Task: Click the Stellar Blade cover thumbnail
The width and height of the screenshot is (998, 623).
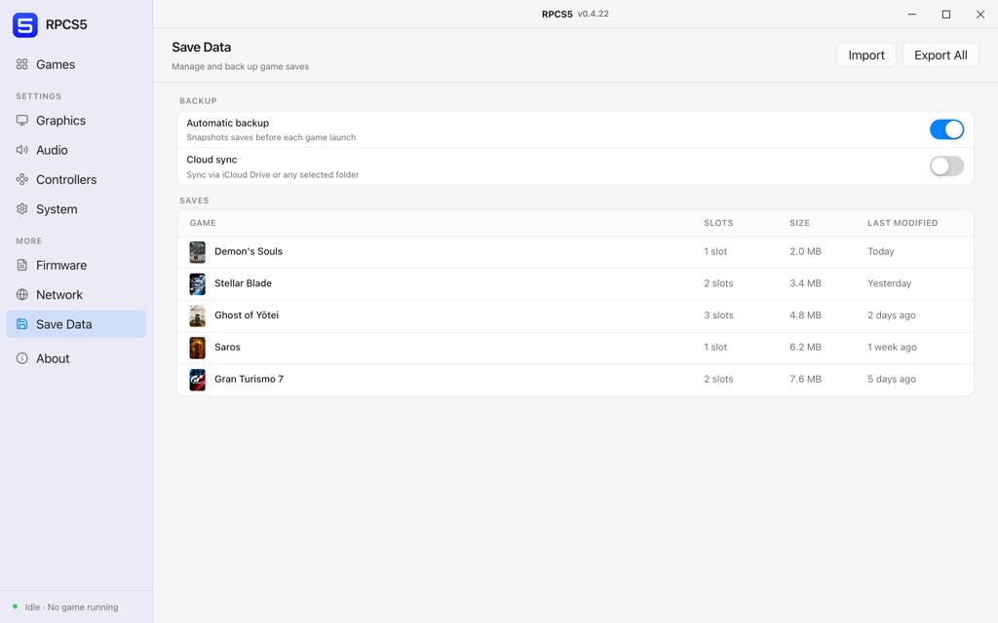Action: coord(197,283)
